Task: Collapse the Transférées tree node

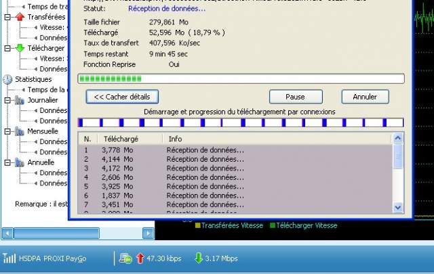Action: click(7, 16)
